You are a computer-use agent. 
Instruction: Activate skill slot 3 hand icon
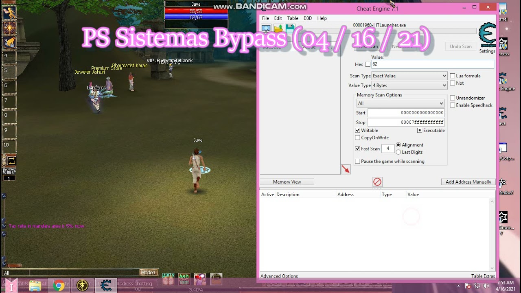(x=10, y=42)
